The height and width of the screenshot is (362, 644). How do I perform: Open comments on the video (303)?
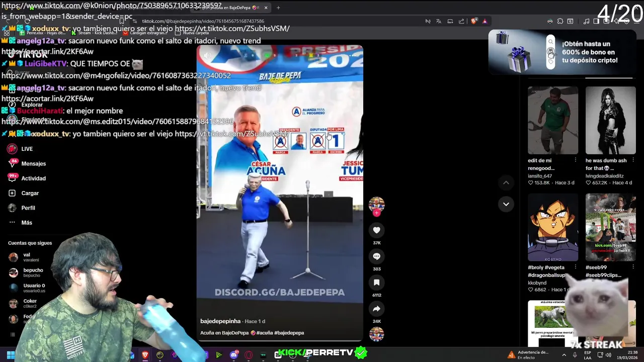pos(376,256)
